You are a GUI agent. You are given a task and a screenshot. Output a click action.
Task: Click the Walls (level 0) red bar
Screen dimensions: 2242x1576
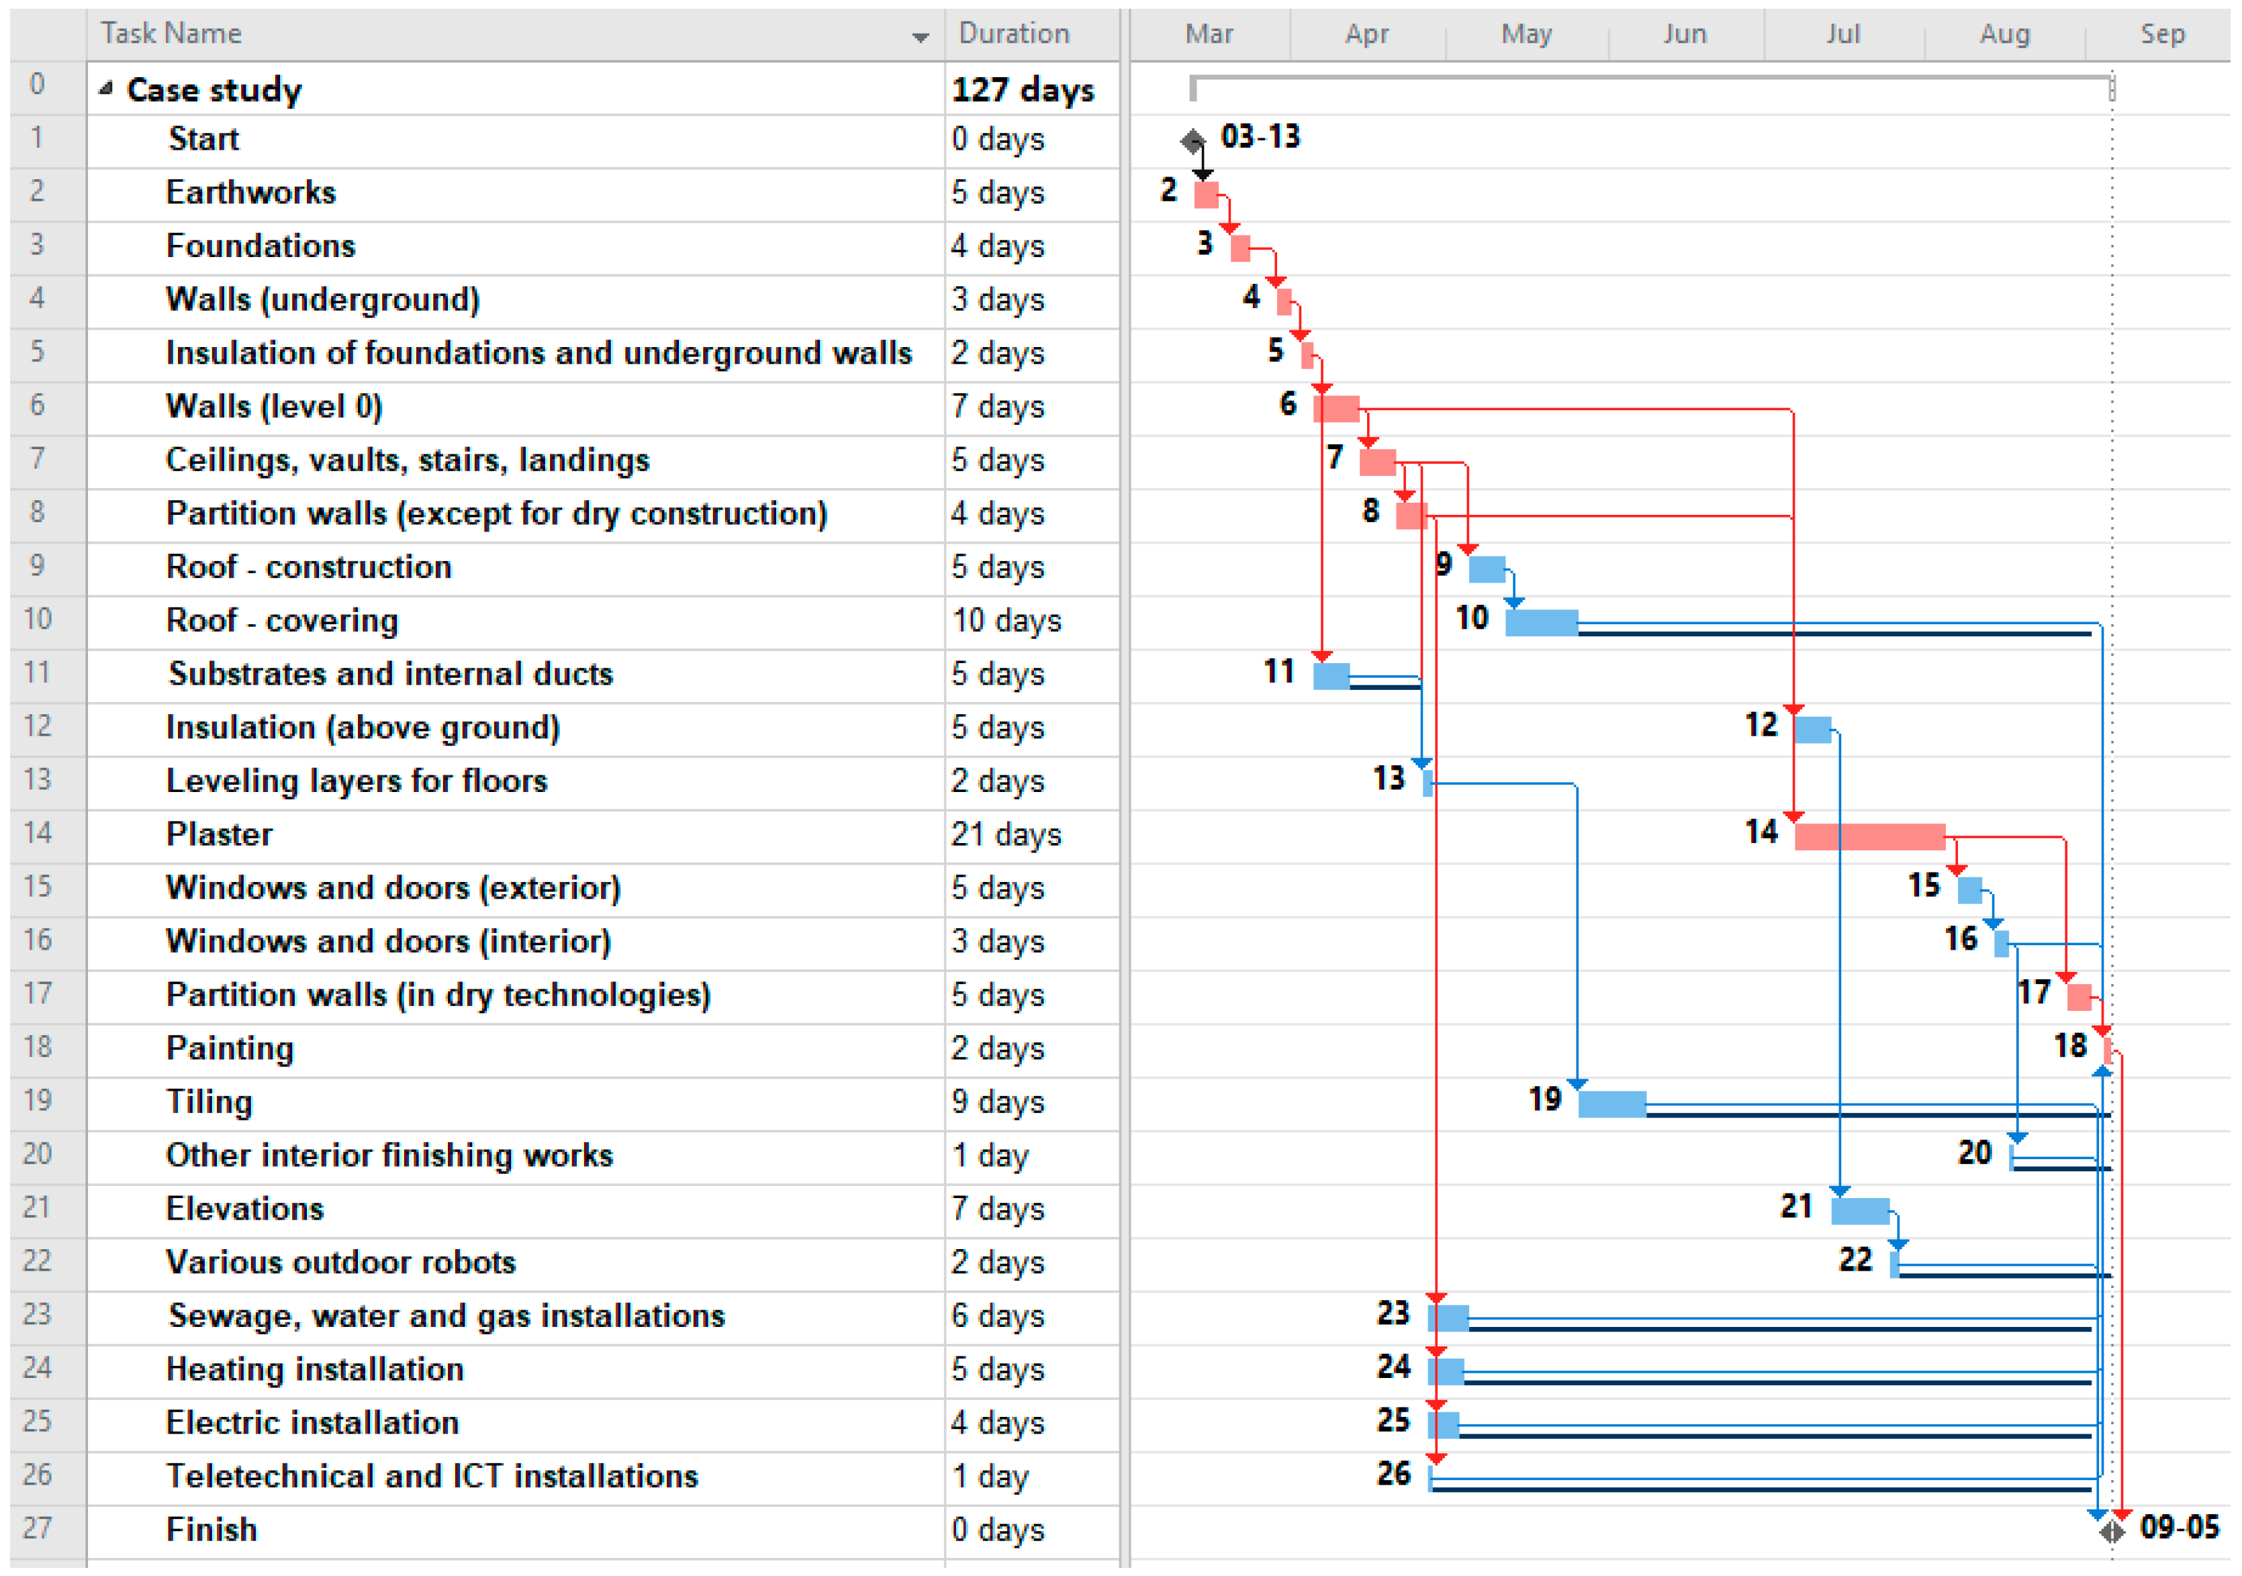(x=1336, y=409)
